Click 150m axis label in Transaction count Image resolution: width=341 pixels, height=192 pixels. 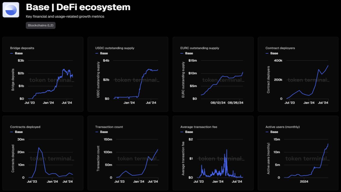[108, 139]
